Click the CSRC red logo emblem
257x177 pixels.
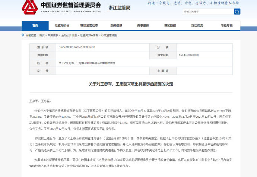tap(29, 7)
